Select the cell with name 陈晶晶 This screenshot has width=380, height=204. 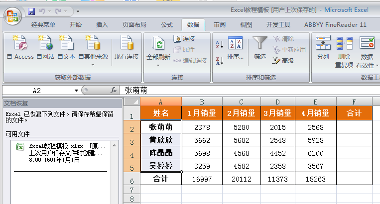point(161,153)
